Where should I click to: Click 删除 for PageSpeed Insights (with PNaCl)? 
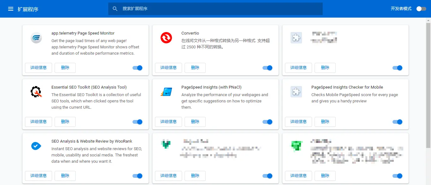pos(195,122)
